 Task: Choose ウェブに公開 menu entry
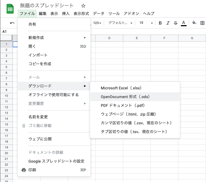pyautogui.click(x=54, y=139)
